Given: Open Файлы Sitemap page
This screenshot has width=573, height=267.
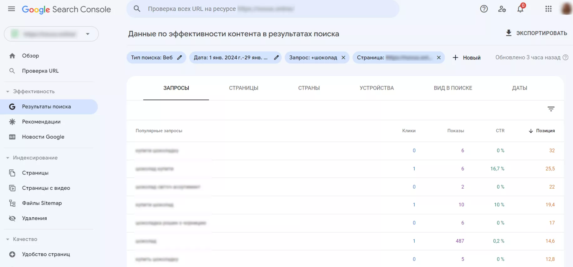Looking at the screenshot, I should click(42, 203).
